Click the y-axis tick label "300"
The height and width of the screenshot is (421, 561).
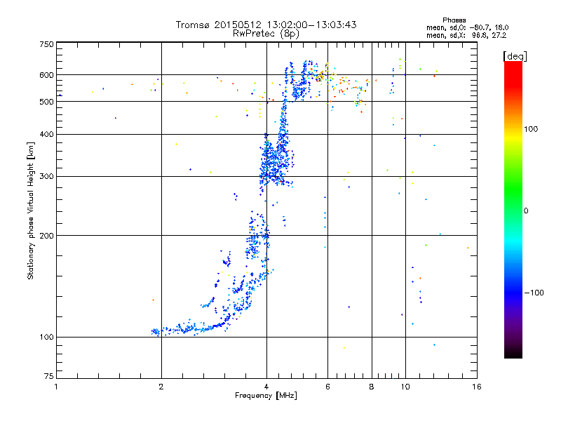(x=46, y=176)
